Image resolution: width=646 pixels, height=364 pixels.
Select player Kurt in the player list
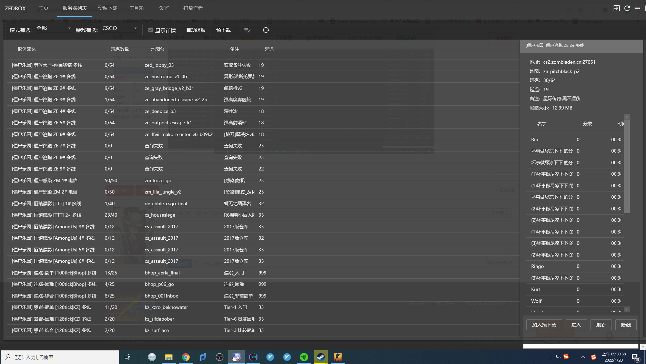click(x=575, y=289)
